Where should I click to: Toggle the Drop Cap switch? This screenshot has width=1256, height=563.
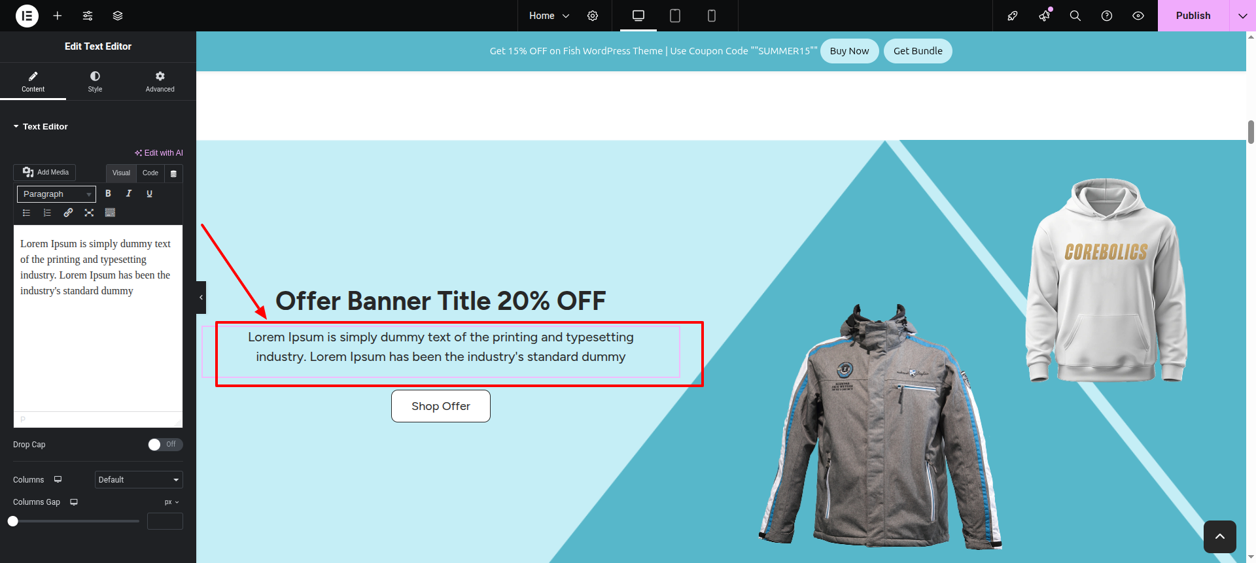point(165,445)
